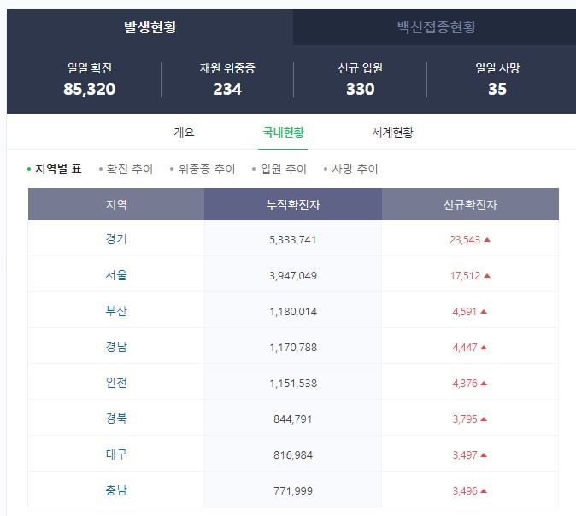The height and width of the screenshot is (516, 576).
Task: Click the new cases value 17,512
Action: [x=465, y=276]
